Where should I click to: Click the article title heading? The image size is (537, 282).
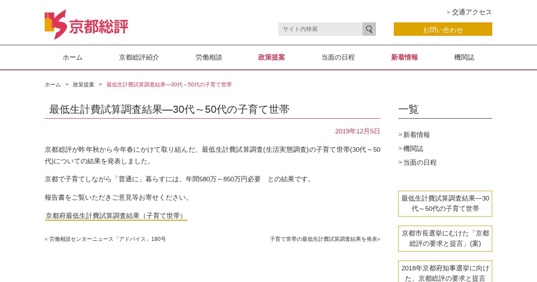pyautogui.click(x=169, y=109)
